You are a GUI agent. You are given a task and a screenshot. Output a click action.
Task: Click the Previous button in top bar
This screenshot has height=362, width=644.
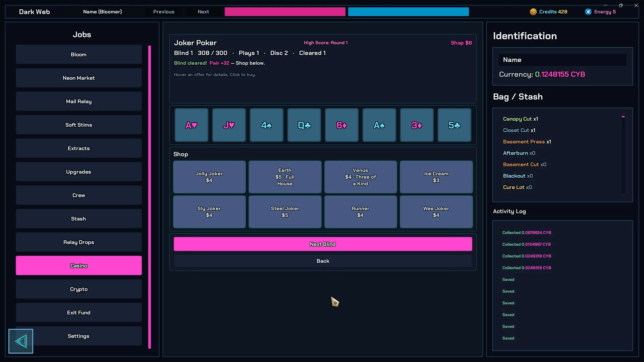coord(164,12)
